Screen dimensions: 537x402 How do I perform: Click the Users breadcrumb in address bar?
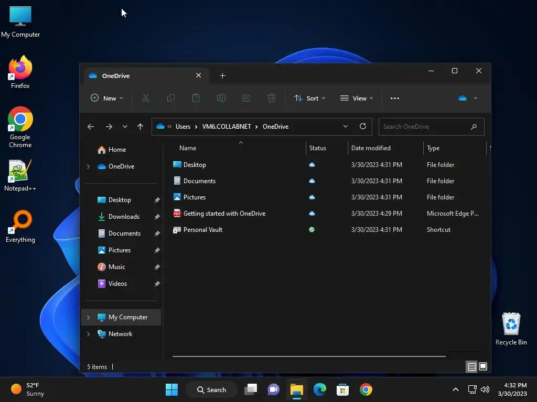183,127
